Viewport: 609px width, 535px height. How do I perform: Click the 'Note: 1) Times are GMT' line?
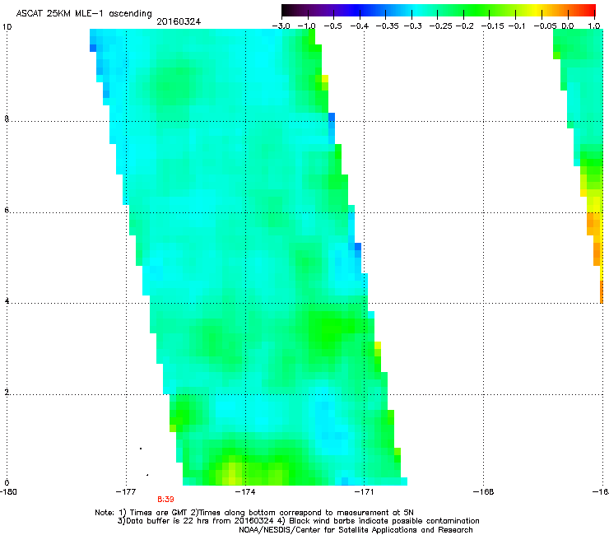[x=254, y=513]
